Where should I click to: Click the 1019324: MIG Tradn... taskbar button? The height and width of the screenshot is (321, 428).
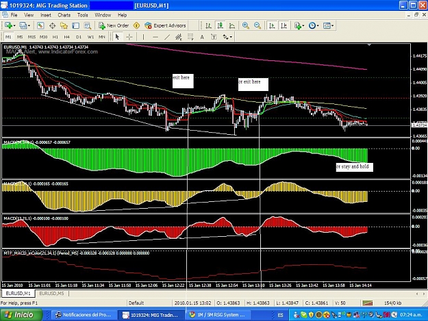point(151,315)
